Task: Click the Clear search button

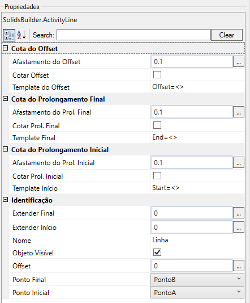Action: pos(227,35)
